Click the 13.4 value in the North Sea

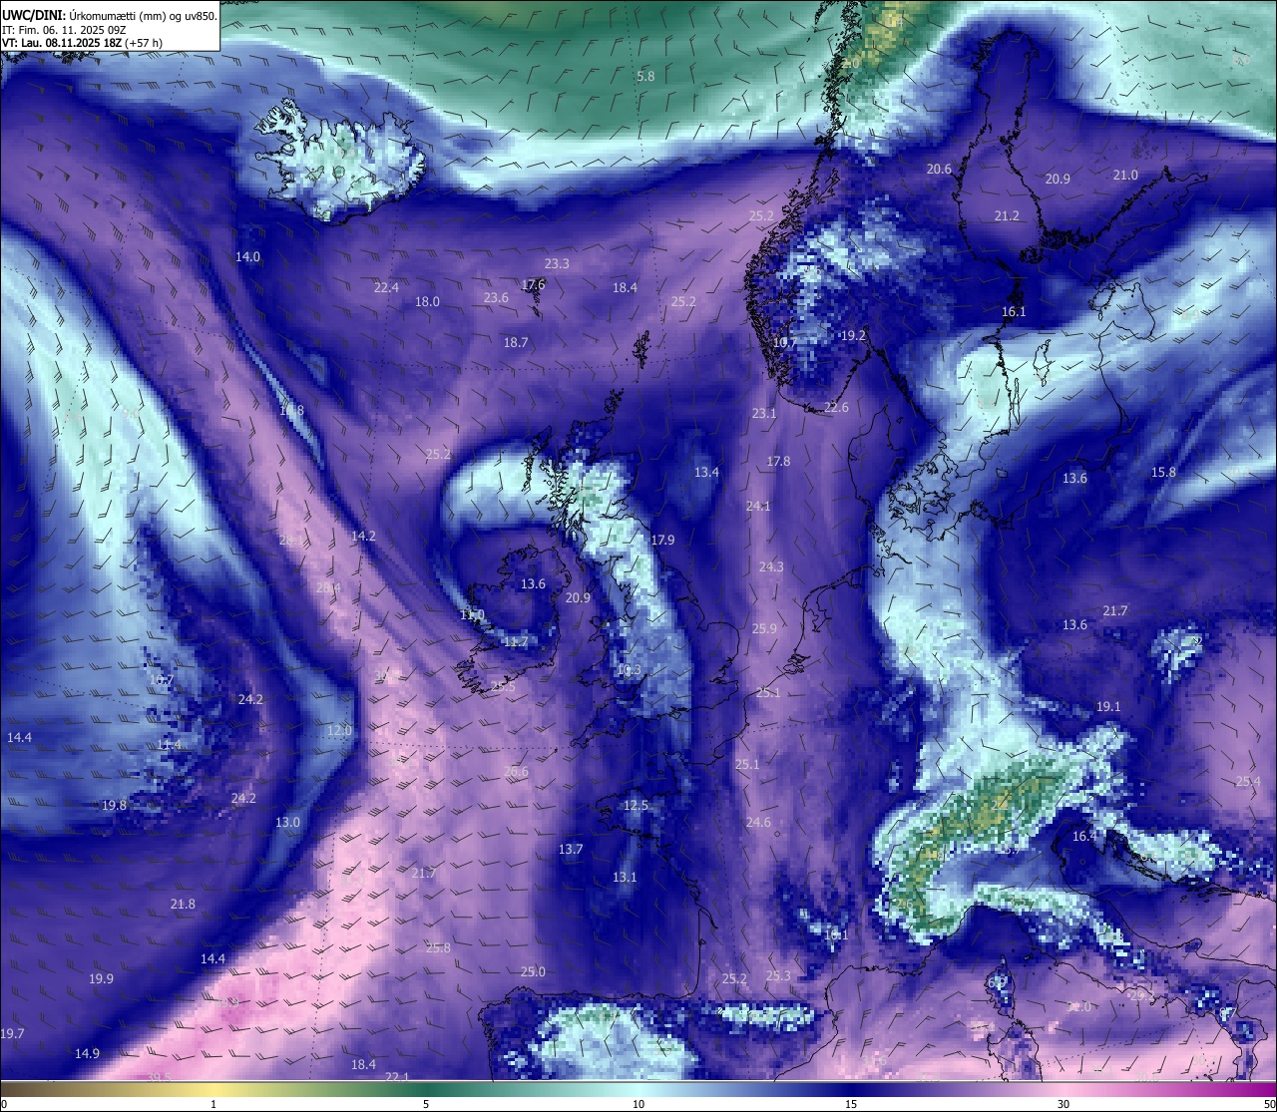(x=706, y=473)
